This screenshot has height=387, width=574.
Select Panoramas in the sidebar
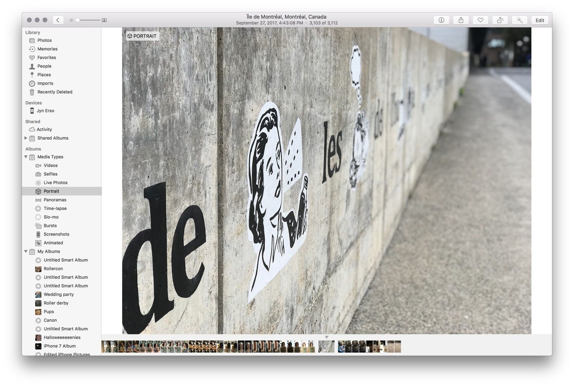tap(55, 200)
